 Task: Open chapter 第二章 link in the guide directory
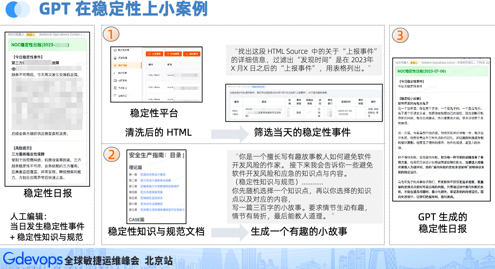point(156,181)
